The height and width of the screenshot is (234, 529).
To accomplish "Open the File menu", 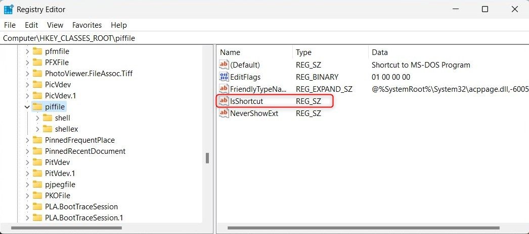I will coord(10,25).
